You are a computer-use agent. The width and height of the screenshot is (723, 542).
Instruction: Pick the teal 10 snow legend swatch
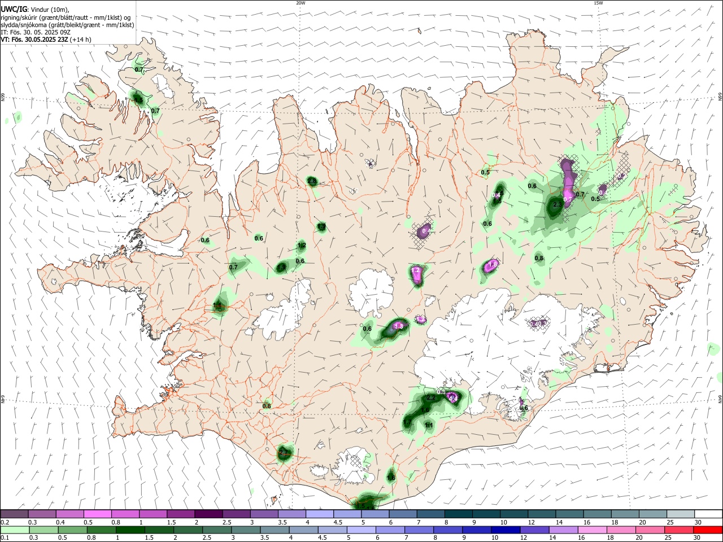tap(513, 514)
